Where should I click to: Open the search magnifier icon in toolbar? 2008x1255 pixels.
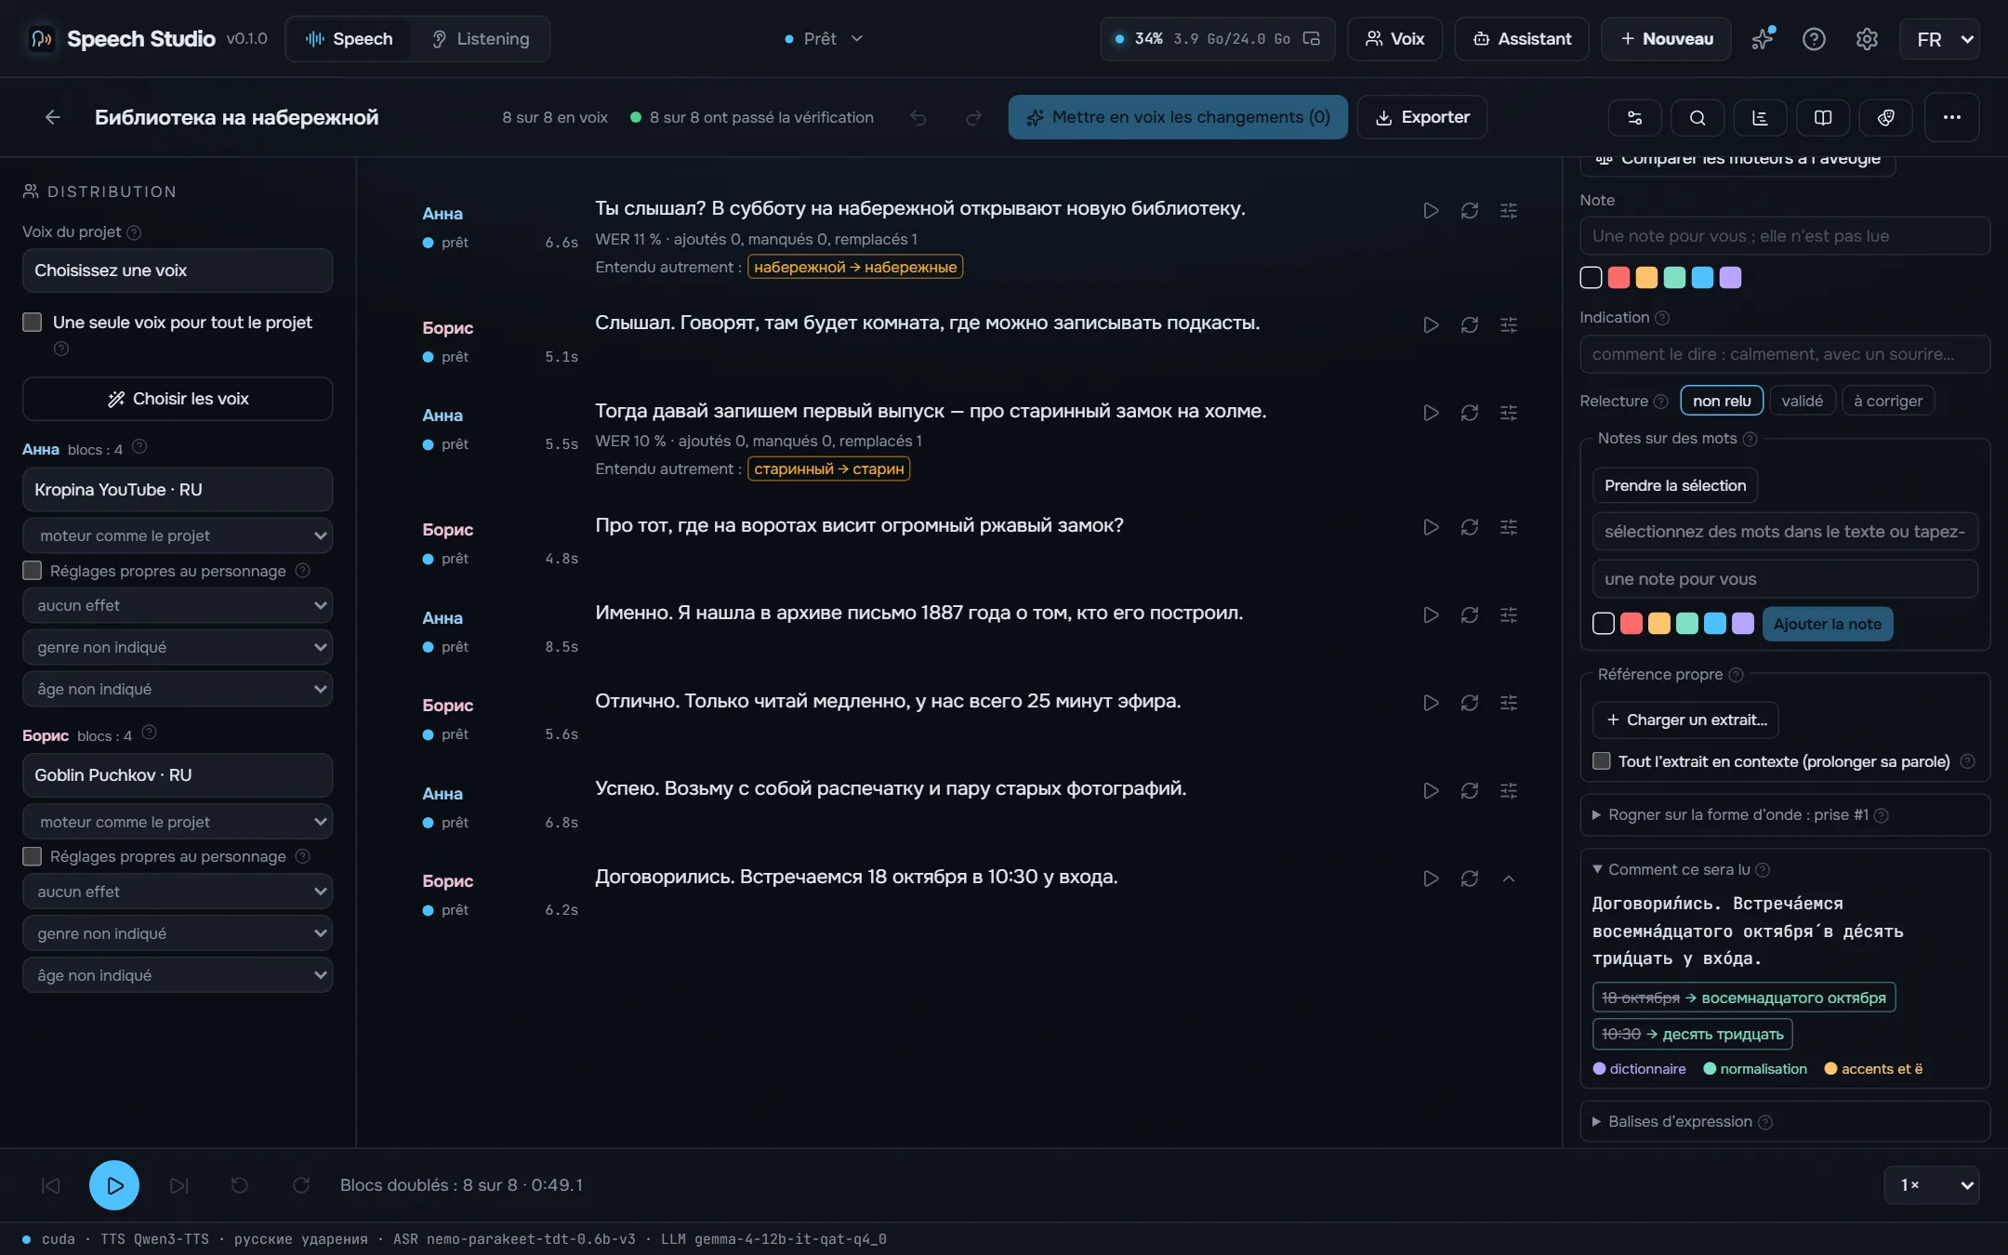[1697, 118]
